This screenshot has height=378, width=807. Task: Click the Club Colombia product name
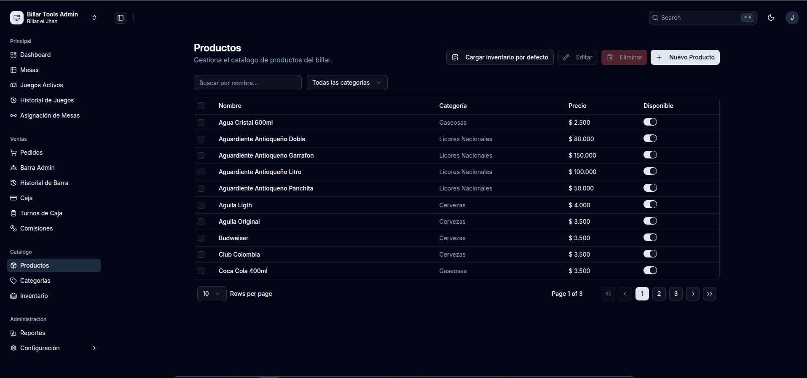pyautogui.click(x=239, y=255)
